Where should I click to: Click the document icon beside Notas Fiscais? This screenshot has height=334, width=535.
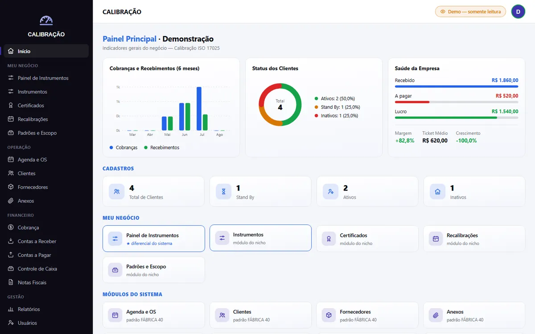11,283
